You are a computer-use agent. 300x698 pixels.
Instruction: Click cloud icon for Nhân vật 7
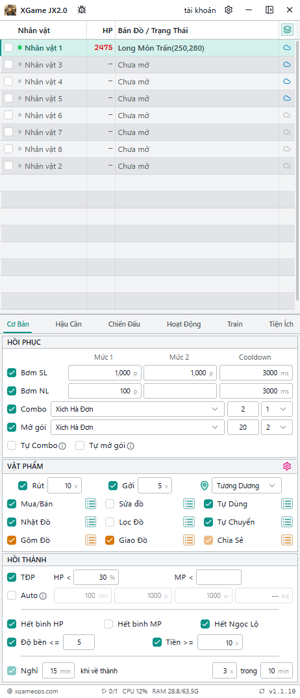pos(287,132)
